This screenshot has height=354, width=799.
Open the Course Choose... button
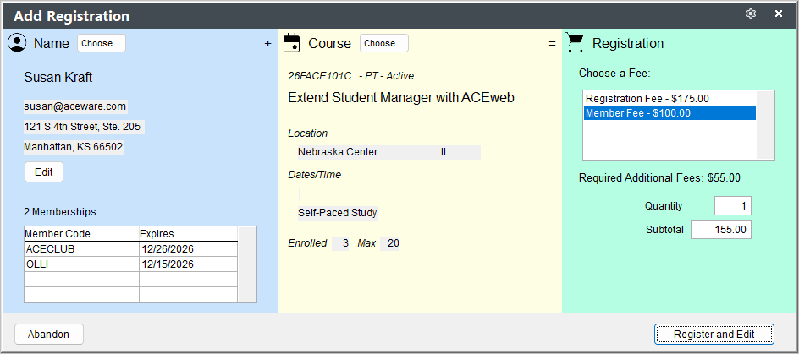384,43
